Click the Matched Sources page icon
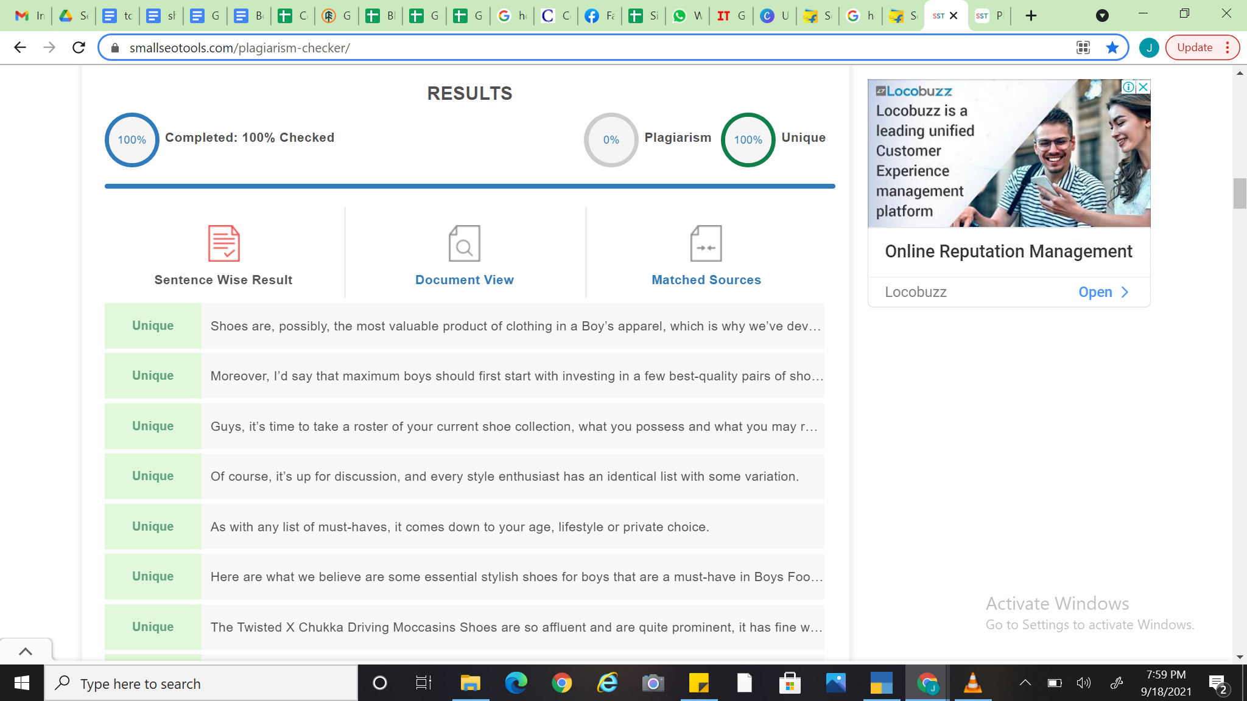 (706, 243)
